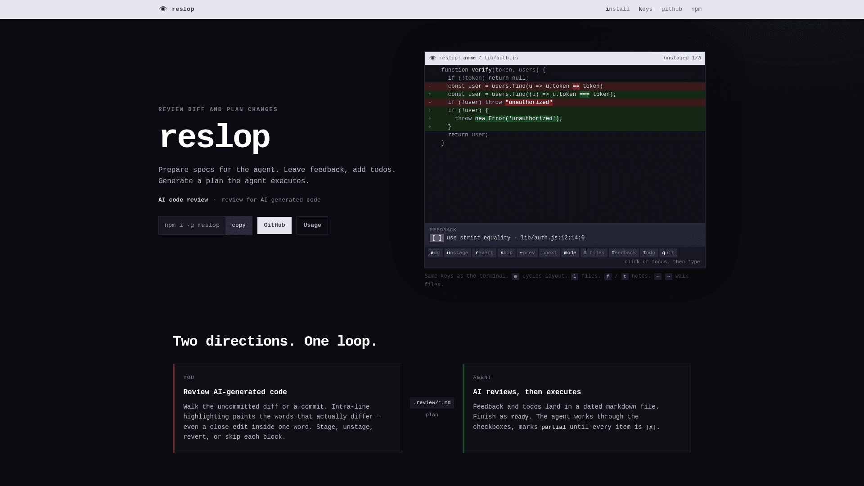Click the m keycap in the hint text
Viewport: 864px width, 486px height.
pyautogui.click(x=516, y=277)
